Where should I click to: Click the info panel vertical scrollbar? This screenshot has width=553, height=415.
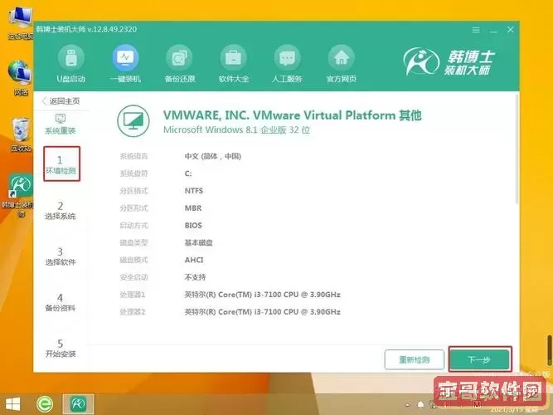point(517,149)
